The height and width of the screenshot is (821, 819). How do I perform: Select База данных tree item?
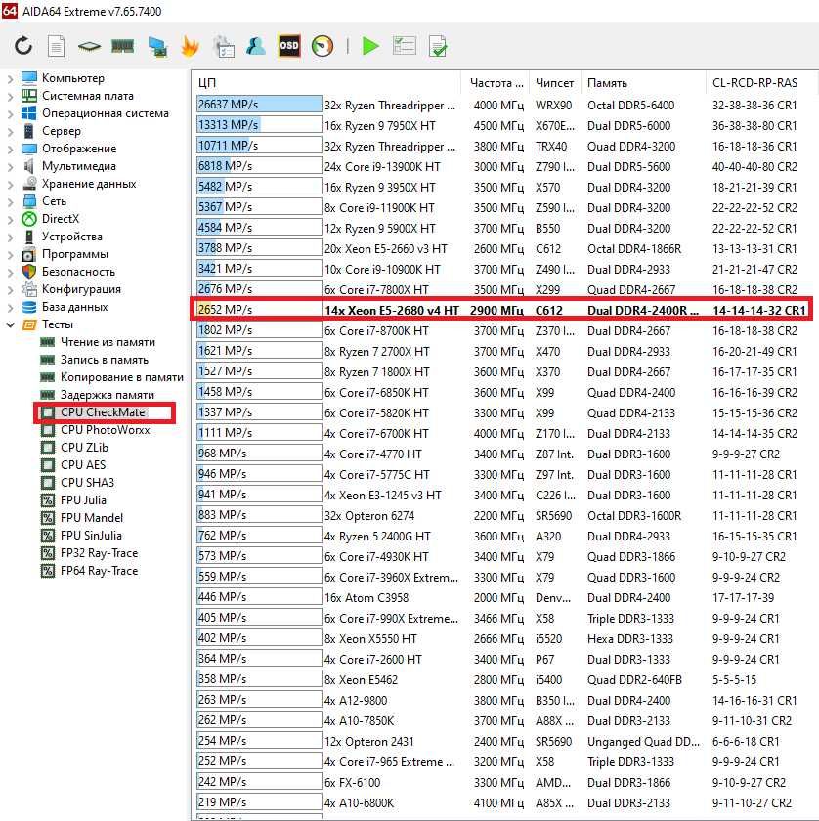(x=75, y=307)
